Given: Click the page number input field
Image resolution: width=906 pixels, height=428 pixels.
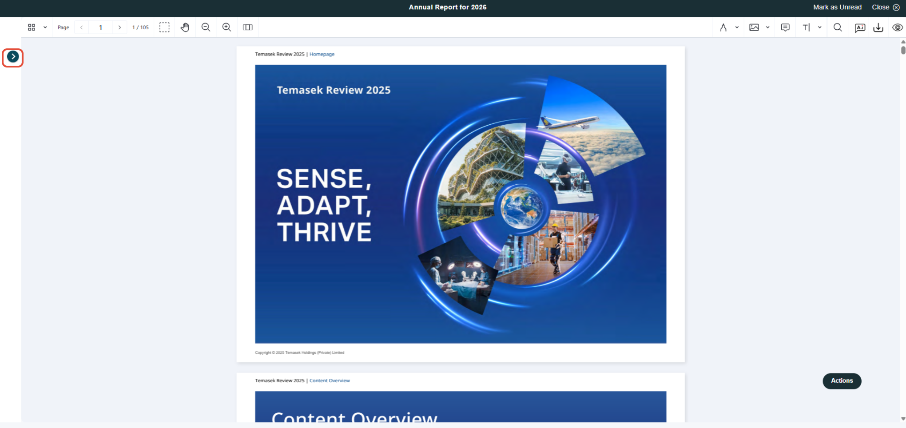Looking at the screenshot, I should pos(101,28).
